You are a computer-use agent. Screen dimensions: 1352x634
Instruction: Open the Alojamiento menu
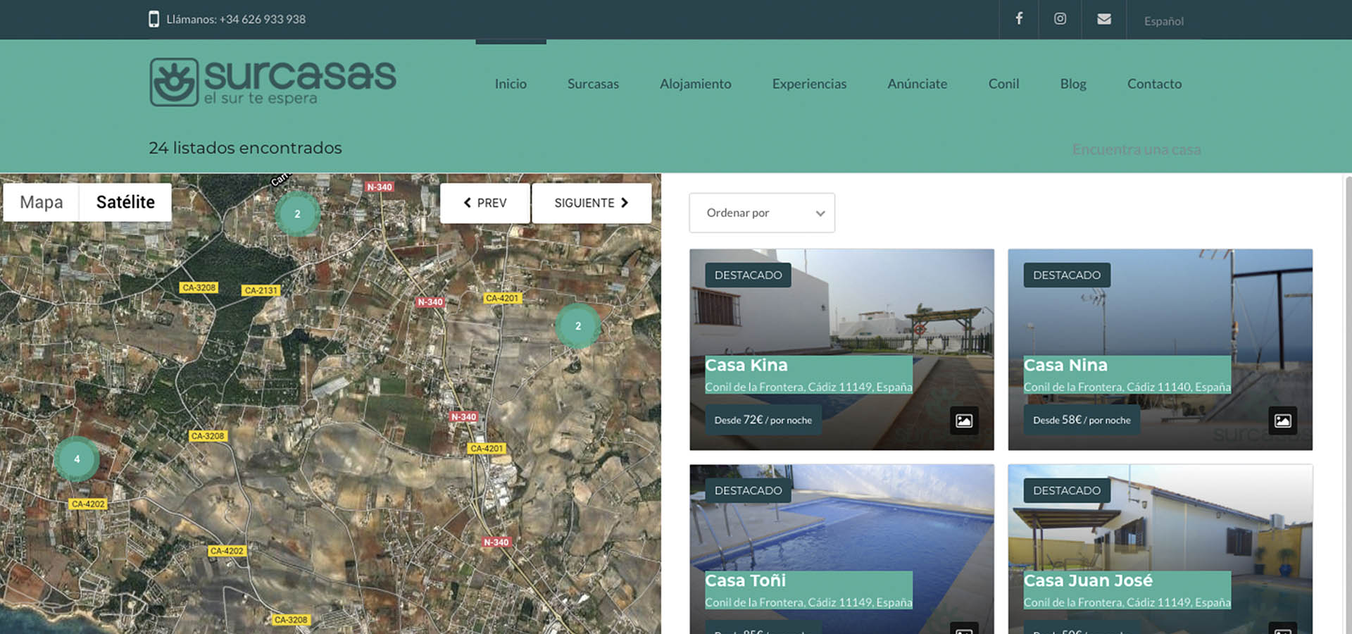[695, 84]
